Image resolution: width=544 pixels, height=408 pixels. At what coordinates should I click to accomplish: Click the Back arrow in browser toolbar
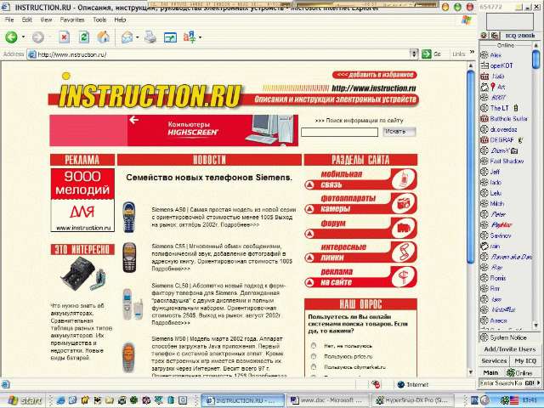click(11, 37)
